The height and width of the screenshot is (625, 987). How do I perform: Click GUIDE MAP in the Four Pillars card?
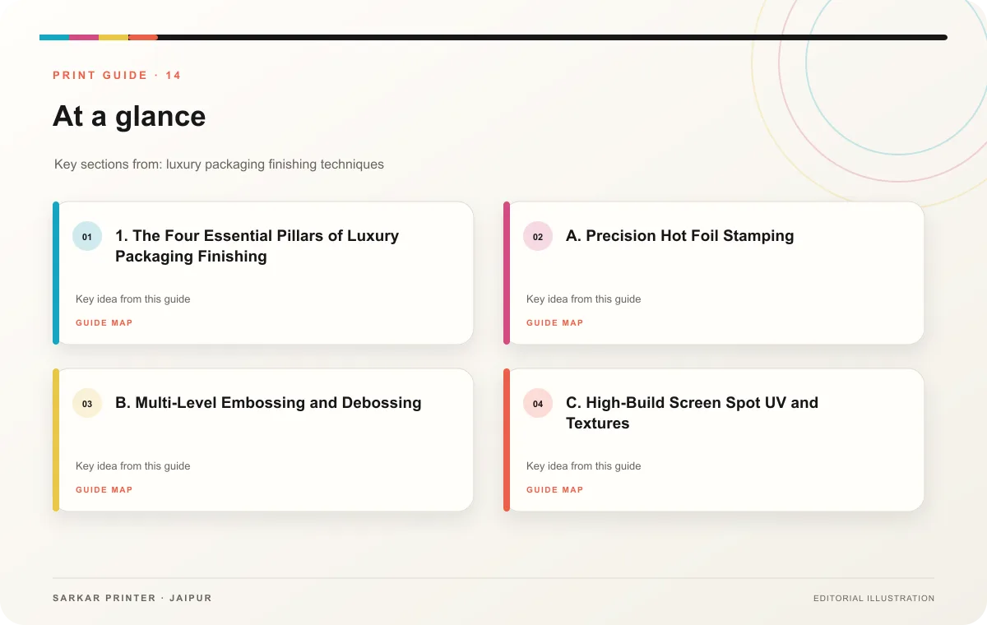104,323
